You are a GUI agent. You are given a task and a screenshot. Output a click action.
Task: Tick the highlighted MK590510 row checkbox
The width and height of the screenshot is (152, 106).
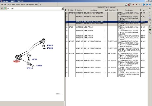coord(67,22)
